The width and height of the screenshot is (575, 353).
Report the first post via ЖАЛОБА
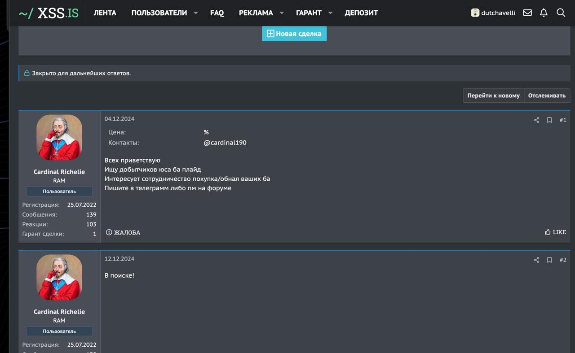123,232
